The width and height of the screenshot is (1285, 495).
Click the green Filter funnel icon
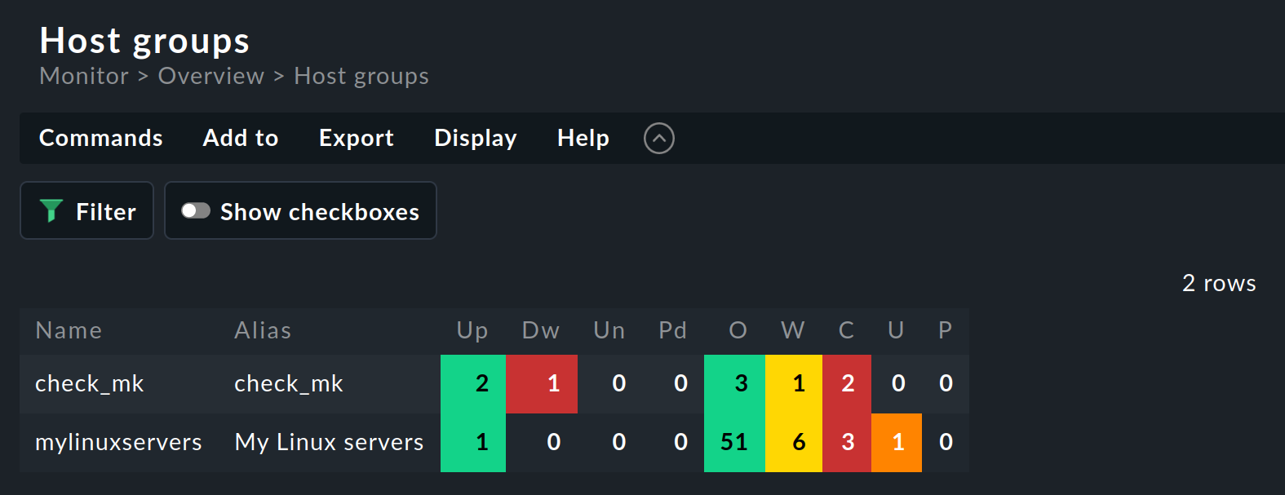coord(51,210)
